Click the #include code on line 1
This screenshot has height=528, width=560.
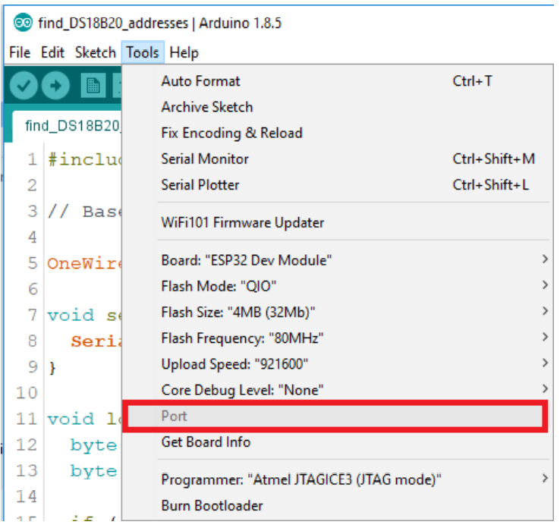(x=84, y=159)
